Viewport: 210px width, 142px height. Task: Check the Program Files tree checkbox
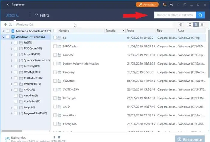[x=16, y=113]
